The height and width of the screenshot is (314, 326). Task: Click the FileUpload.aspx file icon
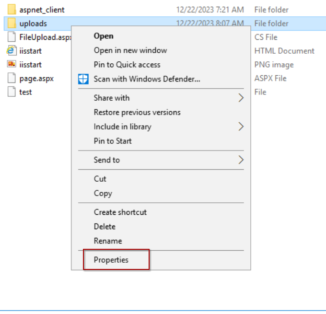coord(12,37)
